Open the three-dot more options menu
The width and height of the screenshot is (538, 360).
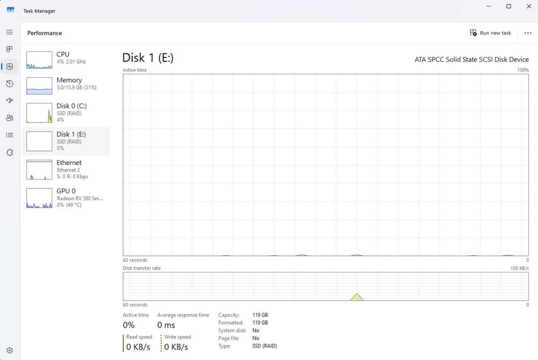pyautogui.click(x=528, y=33)
